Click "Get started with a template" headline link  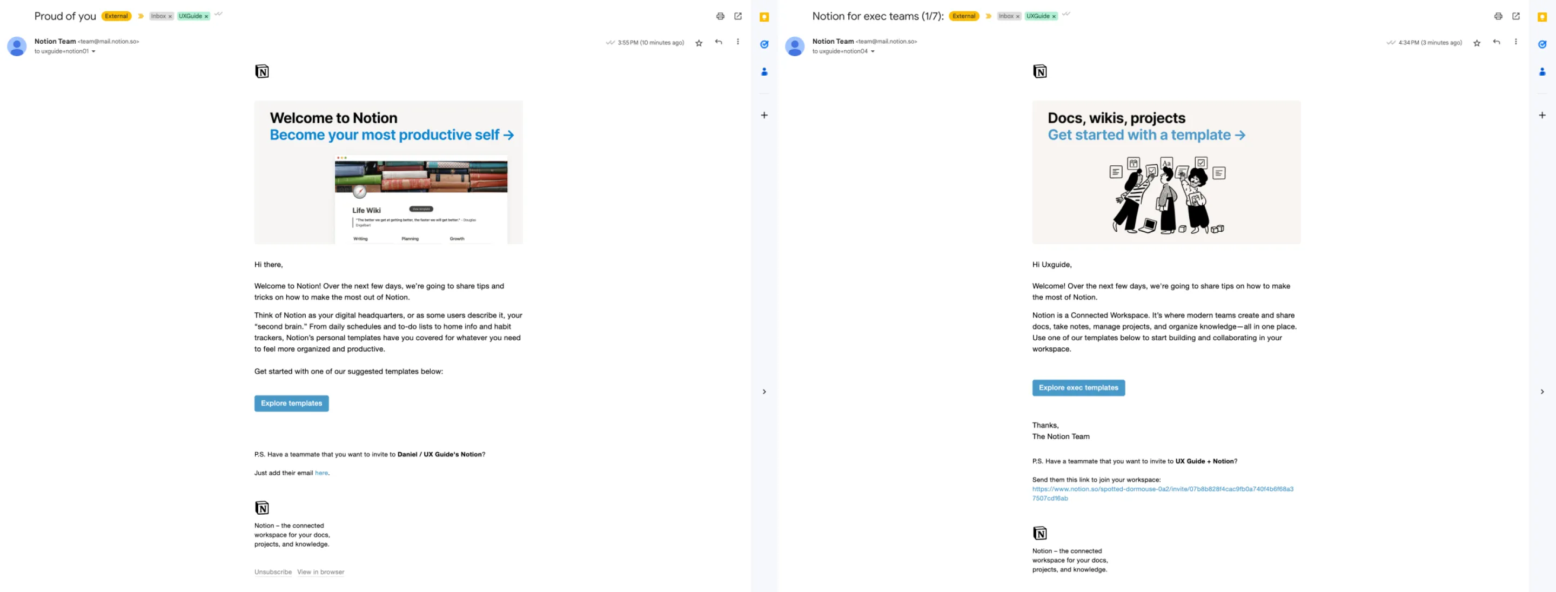pos(1146,136)
